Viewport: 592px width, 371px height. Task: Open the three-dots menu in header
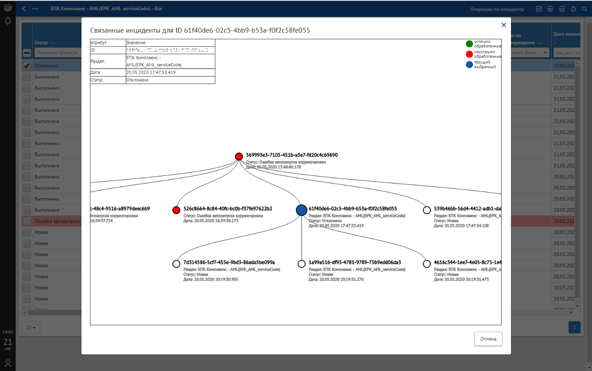[35, 9]
